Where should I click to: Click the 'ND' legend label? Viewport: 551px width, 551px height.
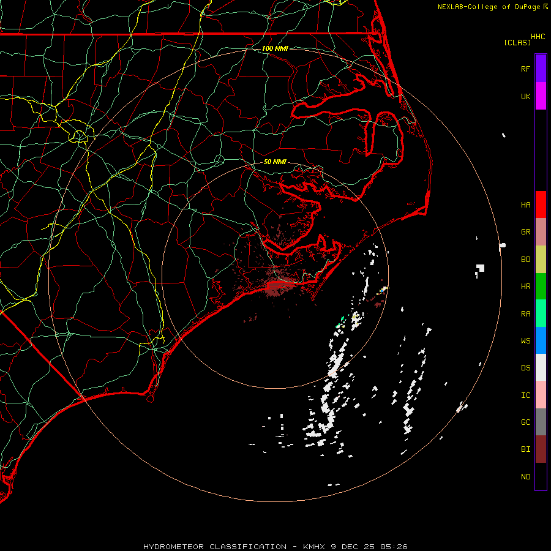click(x=525, y=477)
